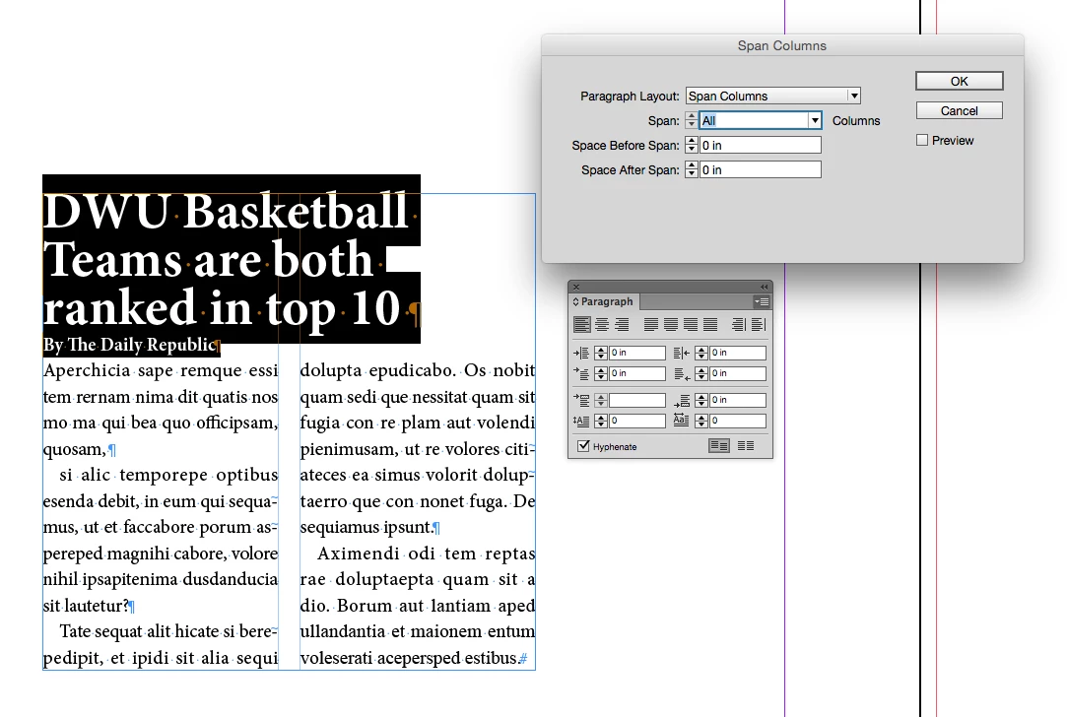The image size is (1067, 717).
Task: Select Justify with last line aligned left
Action: pos(651,324)
